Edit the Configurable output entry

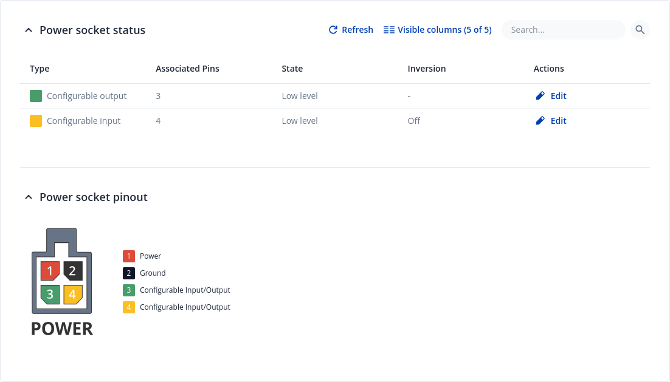558,96
